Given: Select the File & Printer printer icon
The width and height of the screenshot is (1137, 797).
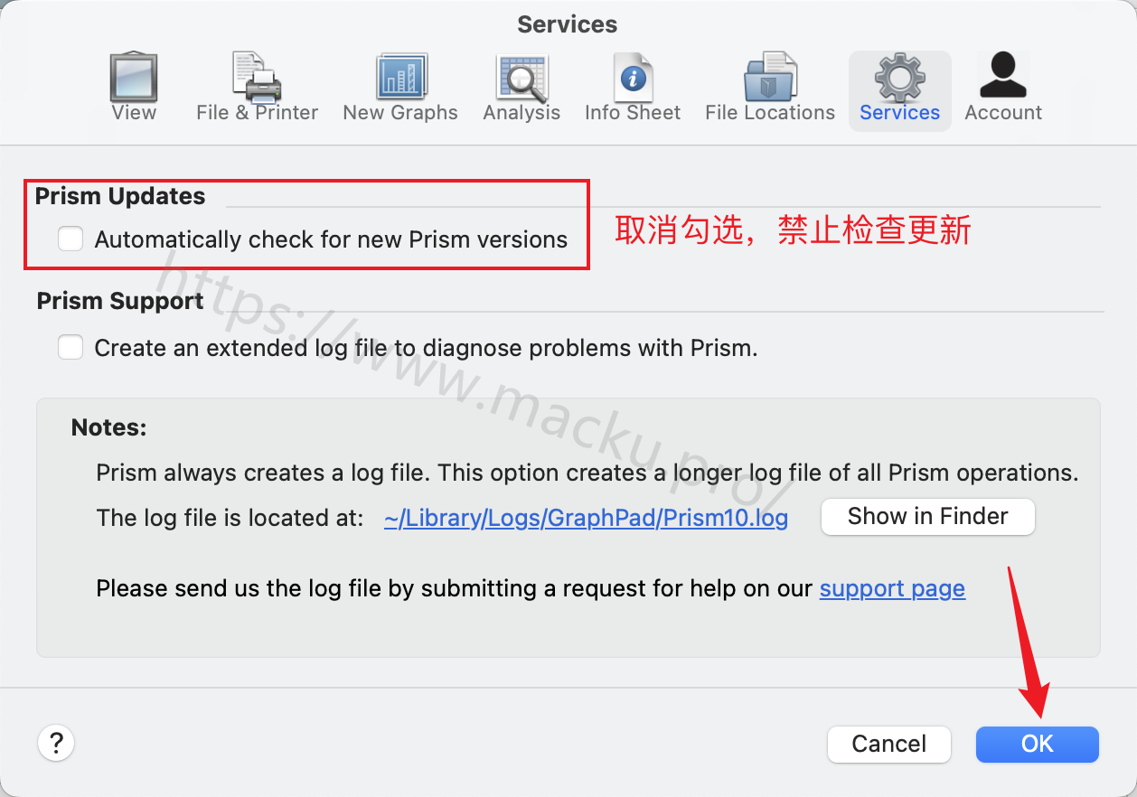Looking at the screenshot, I should (257, 77).
